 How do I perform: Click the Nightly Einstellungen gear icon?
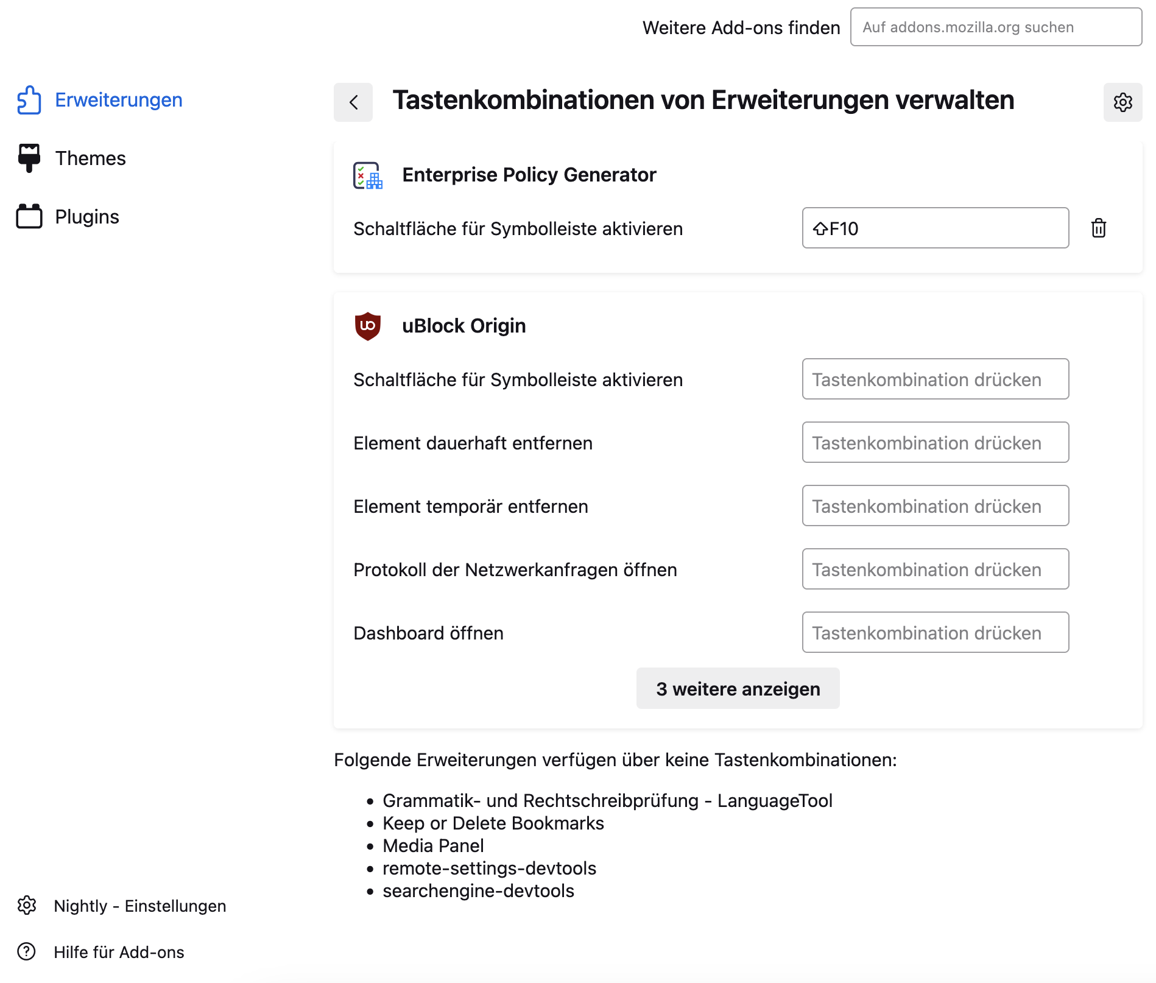[27, 906]
